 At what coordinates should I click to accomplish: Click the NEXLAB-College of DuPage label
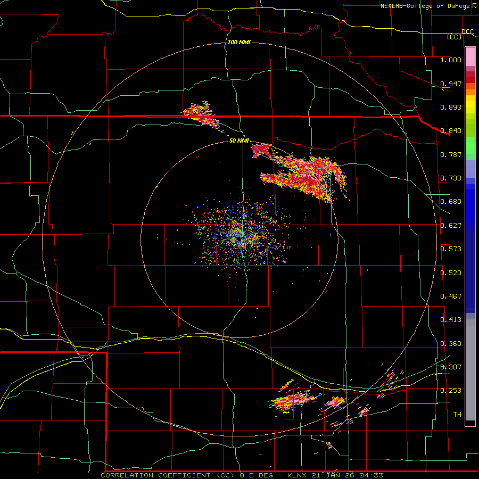pos(425,6)
